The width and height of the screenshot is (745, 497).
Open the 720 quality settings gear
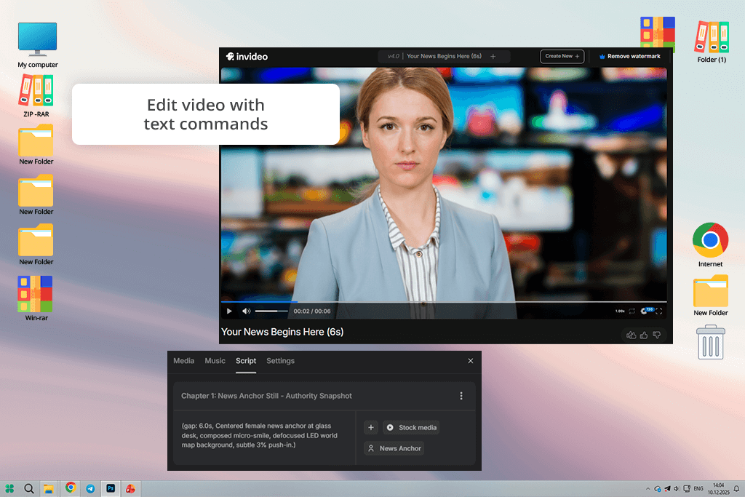point(645,311)
